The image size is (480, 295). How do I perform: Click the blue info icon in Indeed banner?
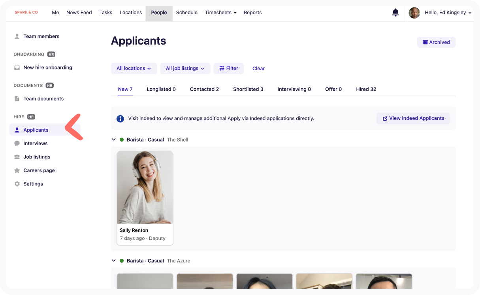120,118
